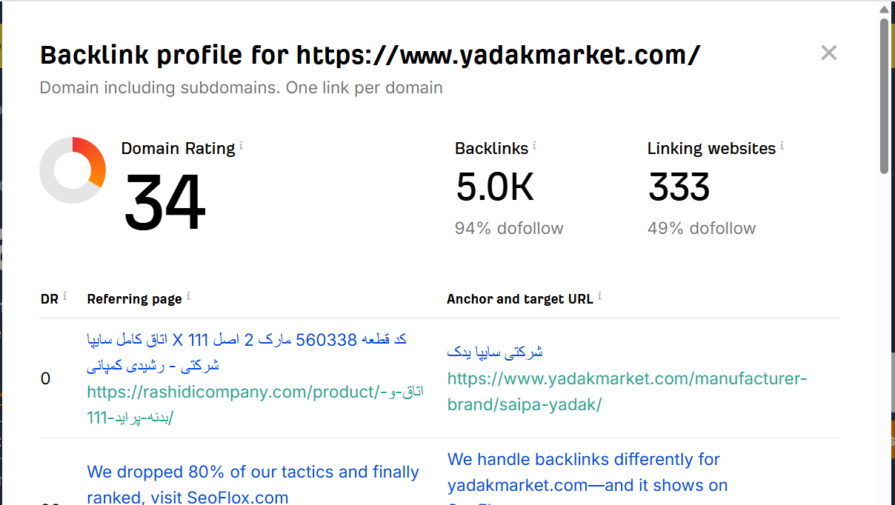895x505 pixels.
Task: Open the Persian referring page title link
Action: (x=246, y=352)
